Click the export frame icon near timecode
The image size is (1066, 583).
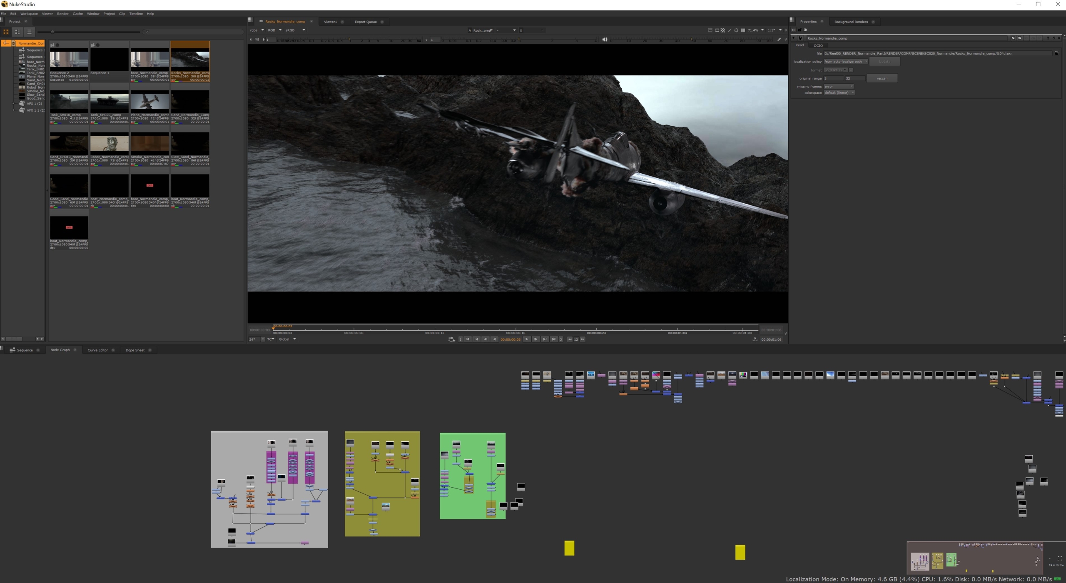(x=755, y=339)
